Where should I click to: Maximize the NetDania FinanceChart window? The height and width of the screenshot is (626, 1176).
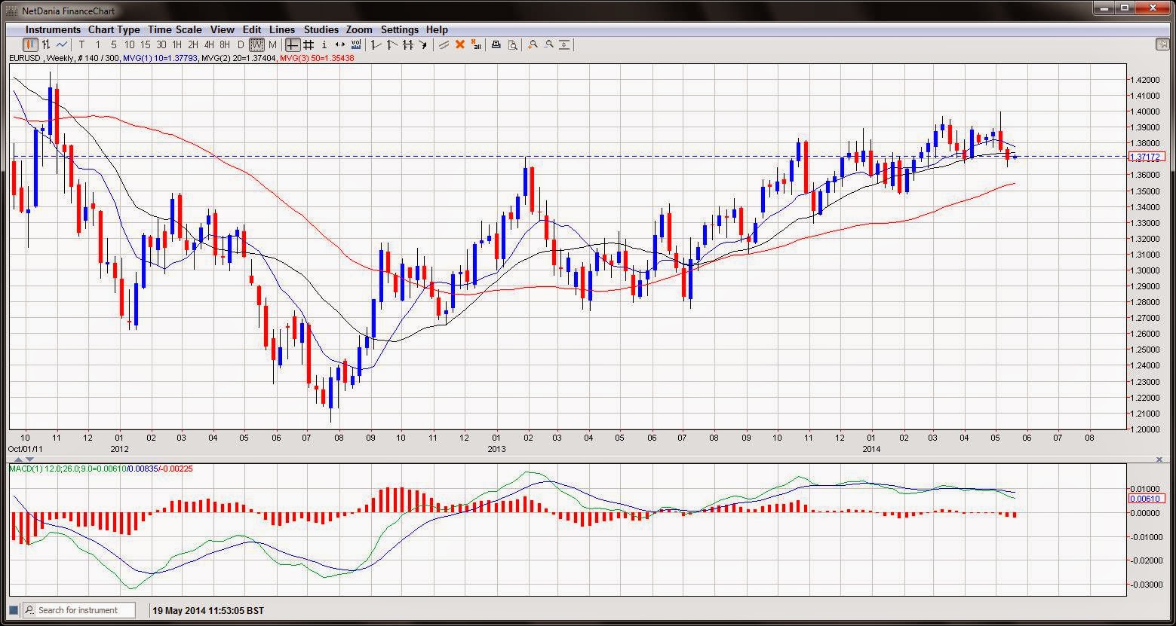tap(1125, 8)
